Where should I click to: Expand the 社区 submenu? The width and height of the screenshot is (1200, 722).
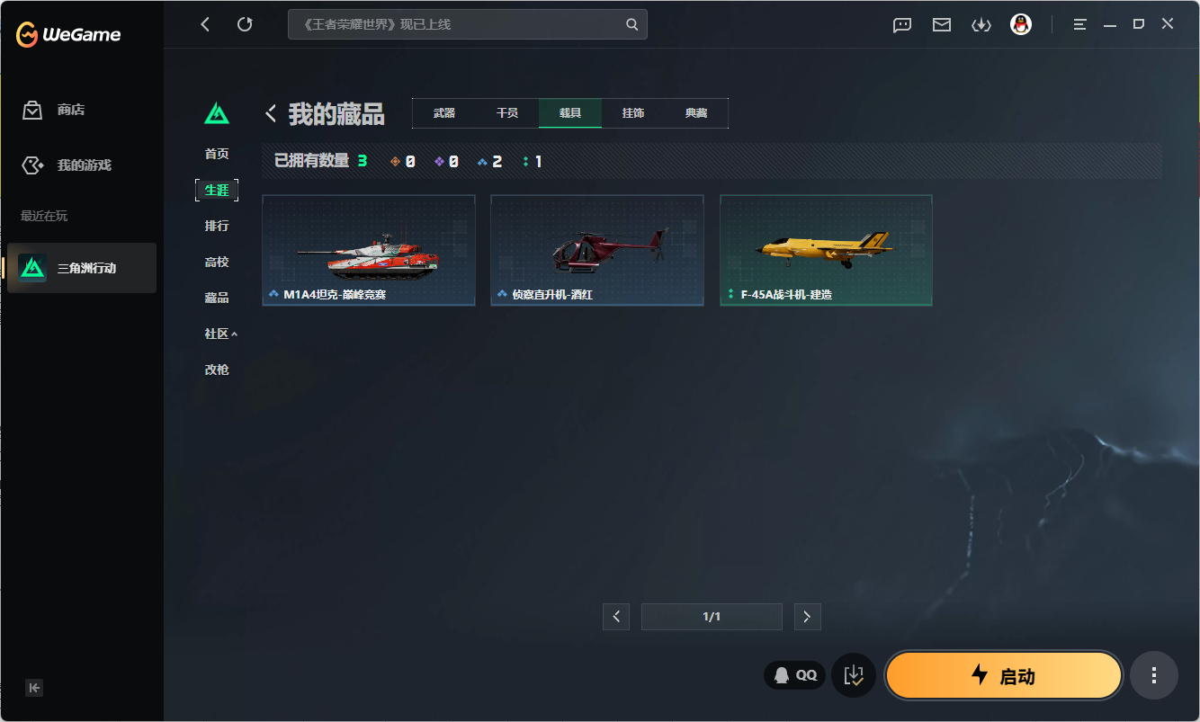(x=220, y=334)
